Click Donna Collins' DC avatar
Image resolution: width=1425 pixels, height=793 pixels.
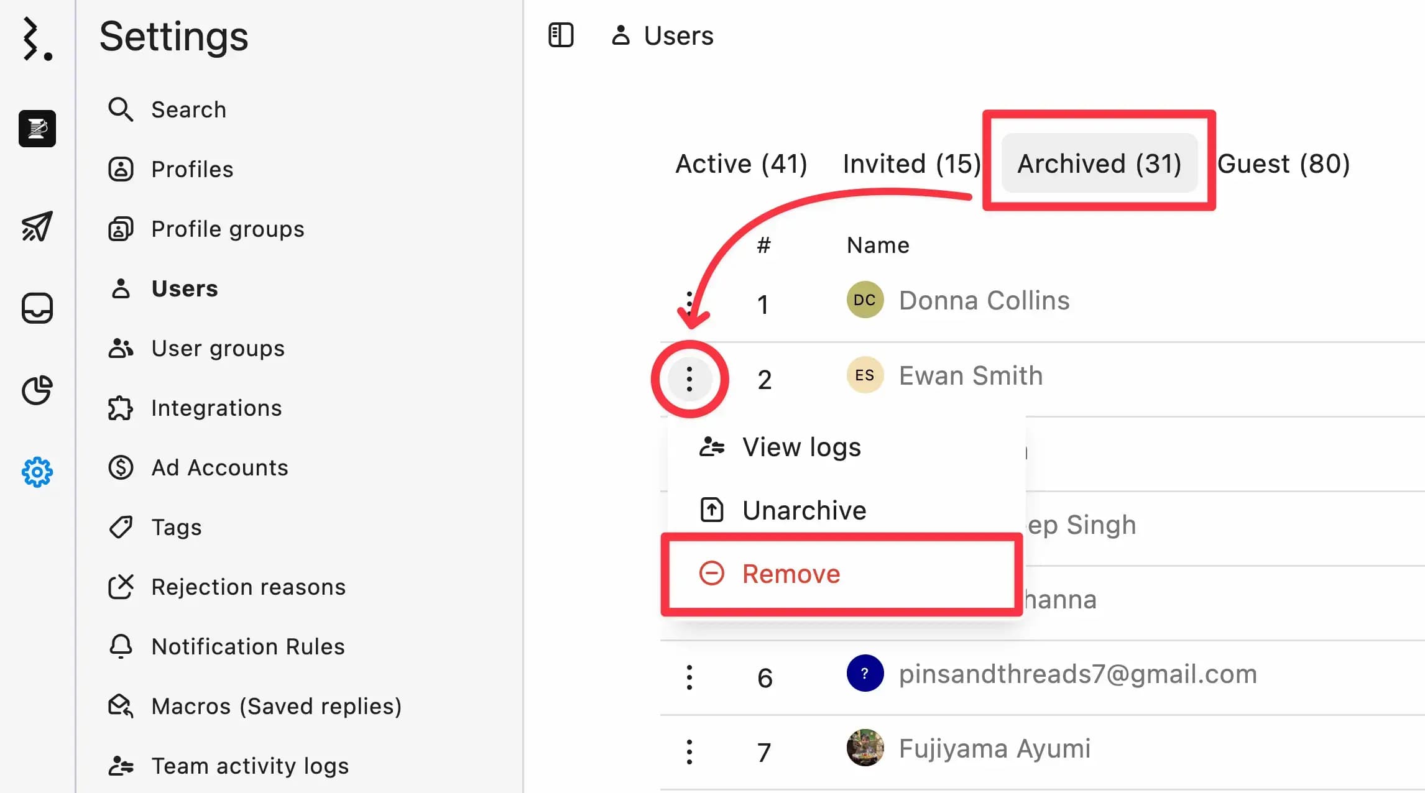point(865,300)
